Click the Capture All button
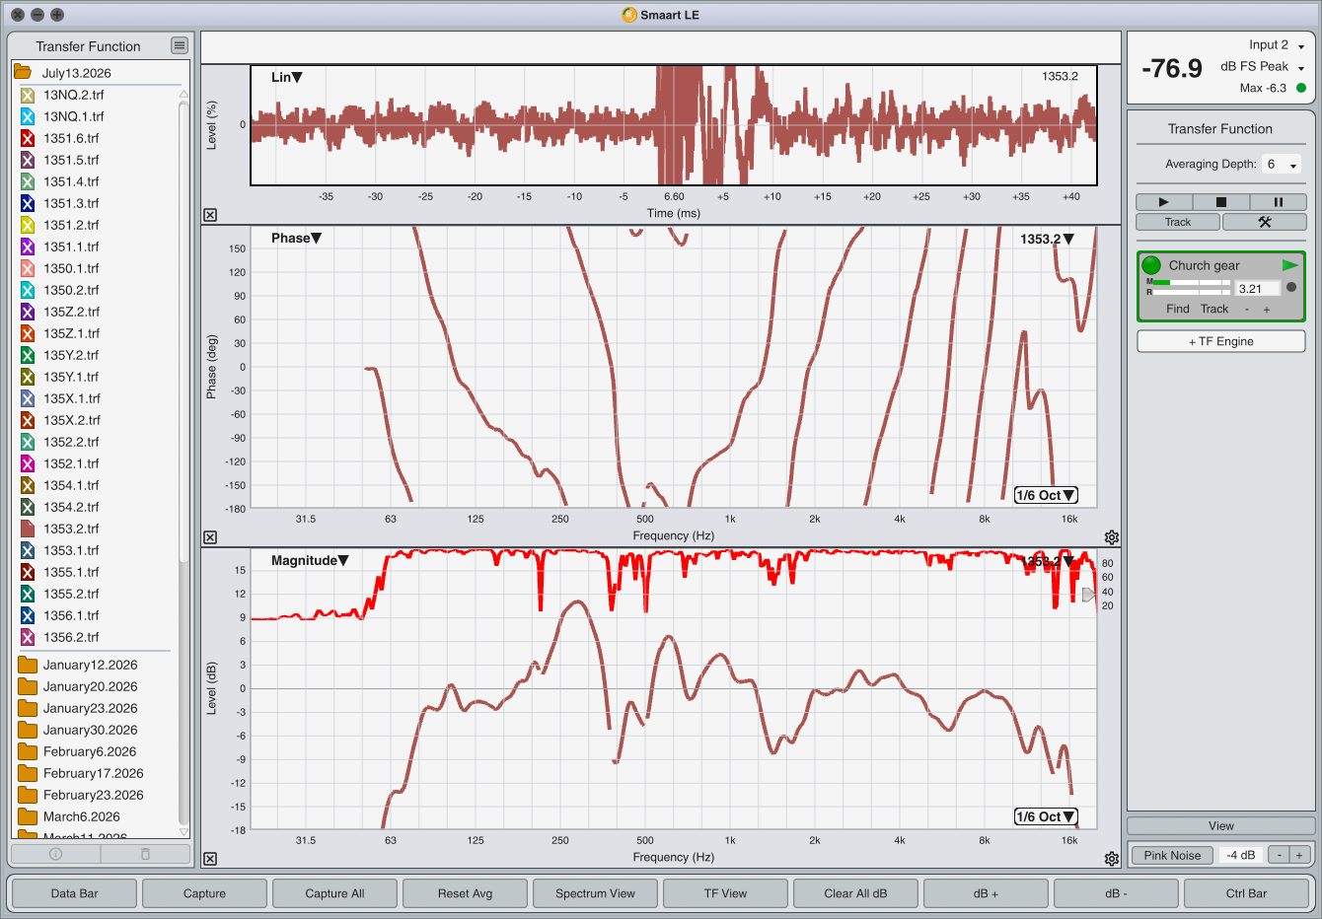This screenshot has height=919, width=1322. click(x=334, y=893)
